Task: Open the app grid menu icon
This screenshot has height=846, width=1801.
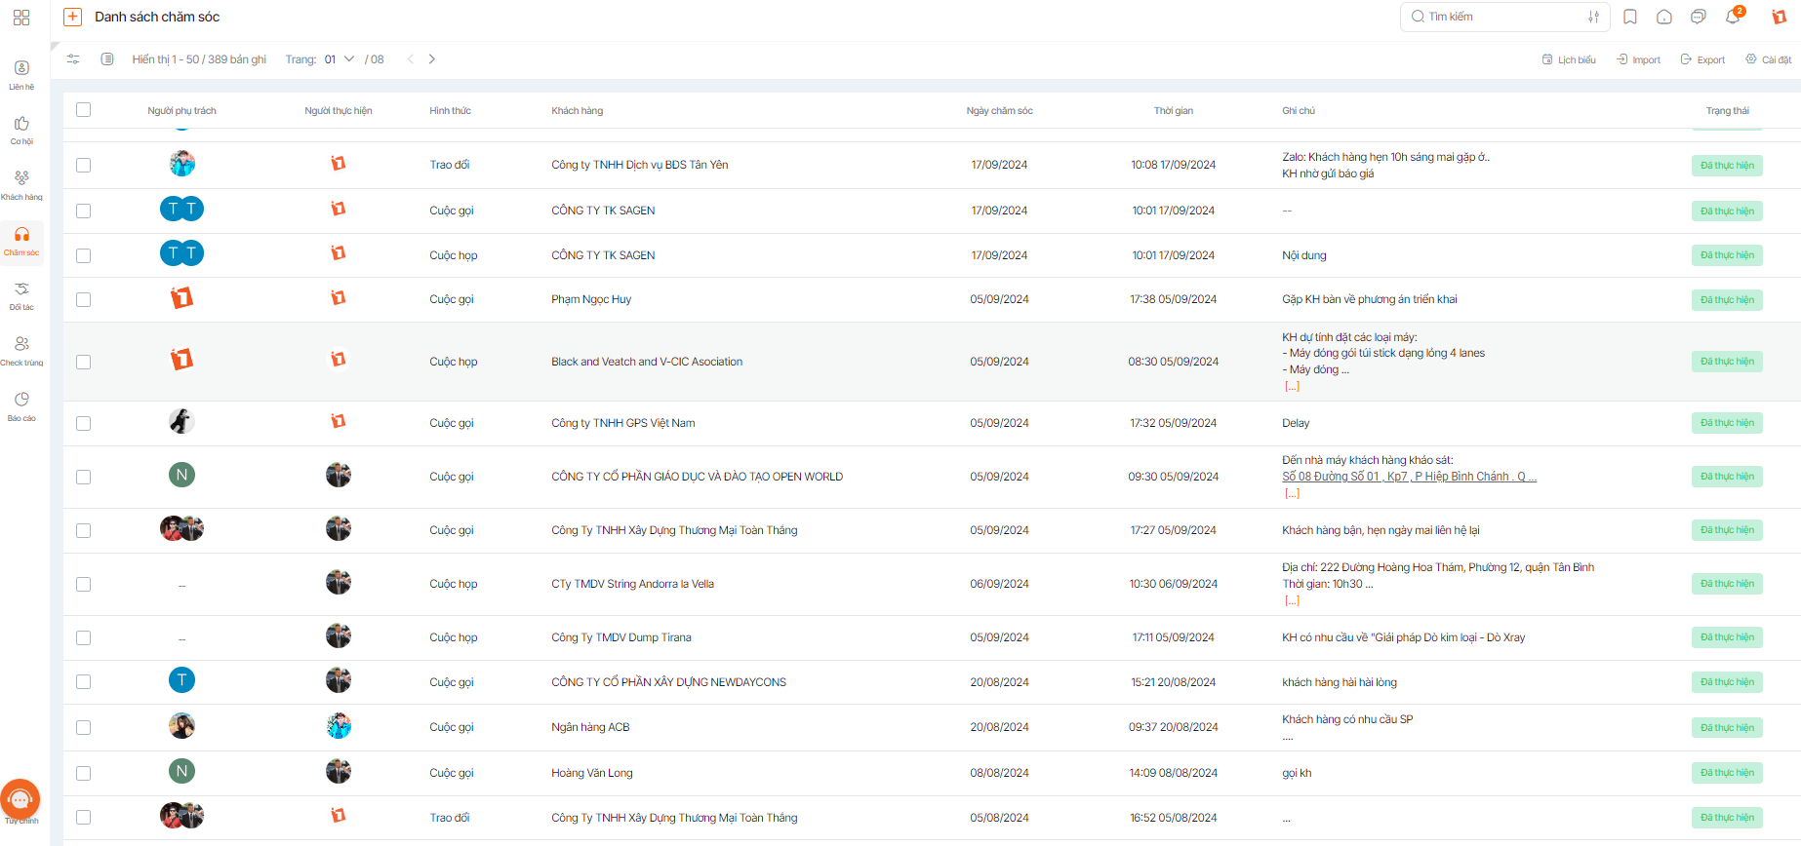Action: (x=21, y=18)
